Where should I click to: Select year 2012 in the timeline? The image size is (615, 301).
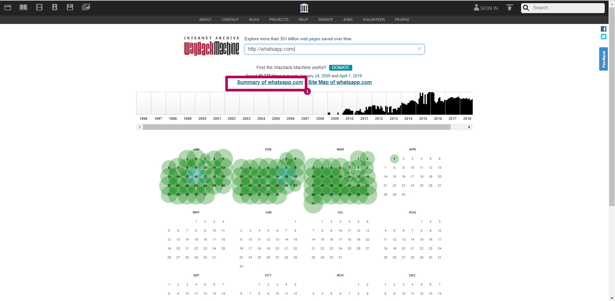tap(379, 119)
